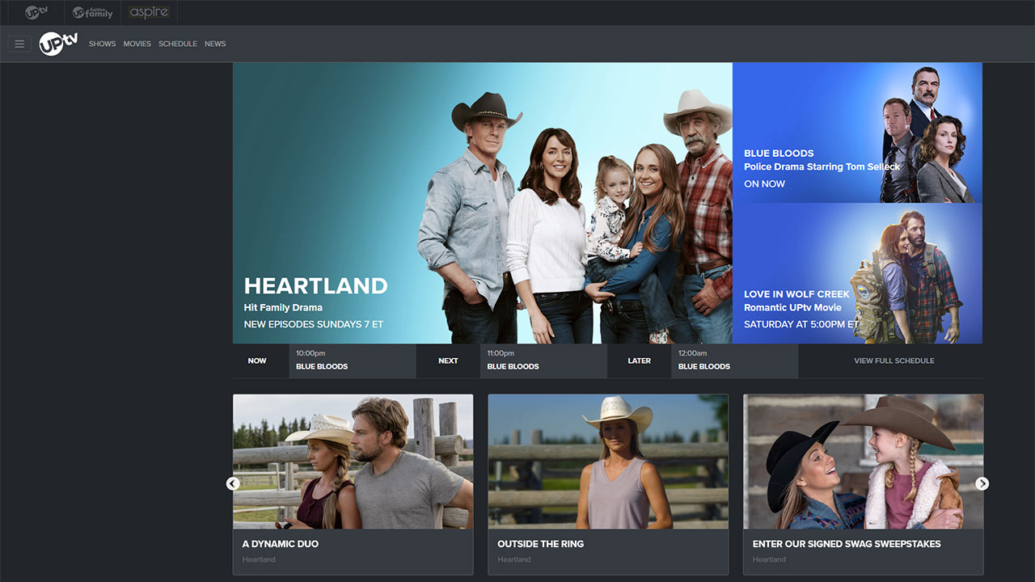Click SATURDAY AT 5:00PM ET text
This screenshot has height=582, width=1035.
801,324
